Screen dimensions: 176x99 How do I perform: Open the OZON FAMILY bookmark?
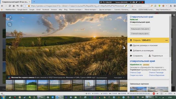click(x=146, y=10)
